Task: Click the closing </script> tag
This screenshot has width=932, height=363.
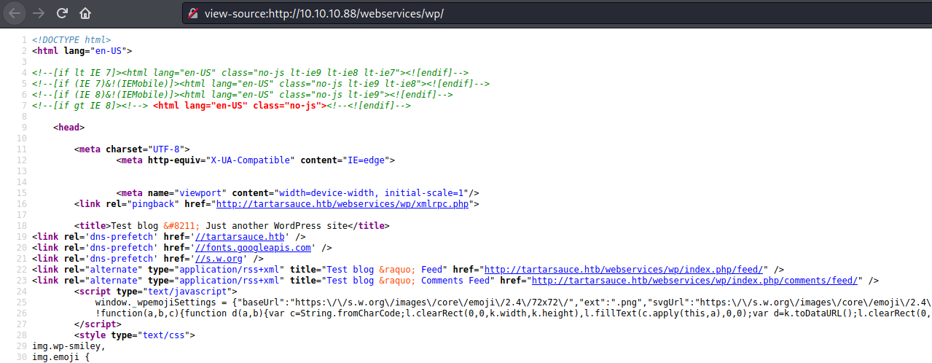Action: [x=98, y=324]
